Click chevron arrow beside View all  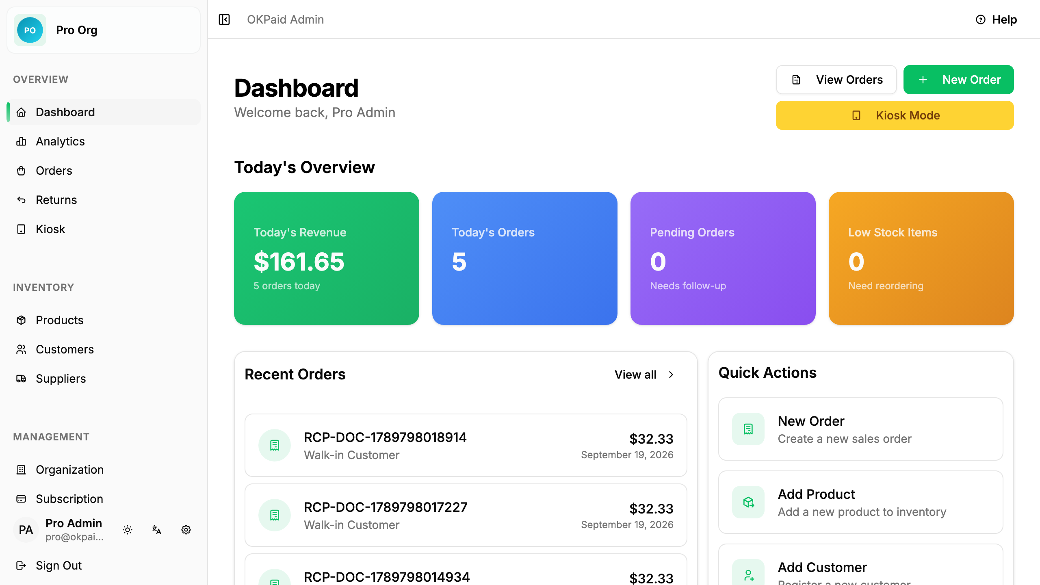coord(671,375)
